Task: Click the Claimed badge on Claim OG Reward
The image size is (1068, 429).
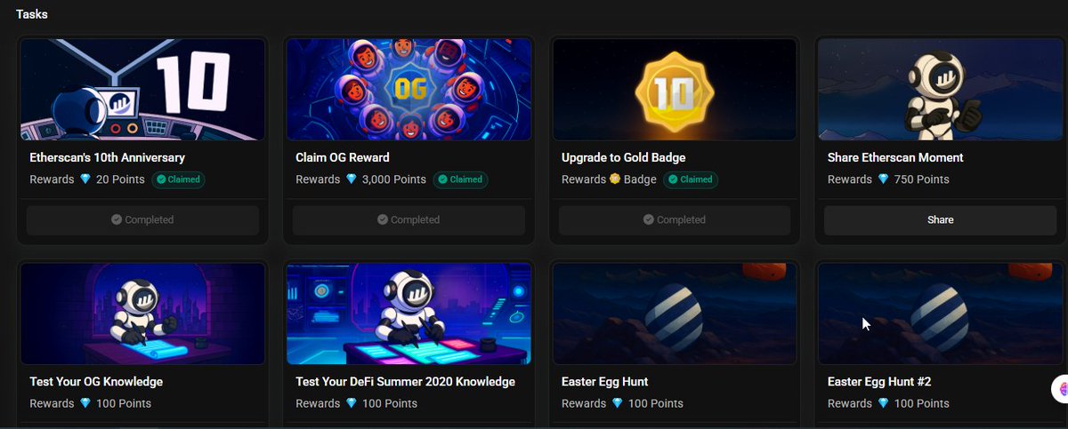Action: (x=460, y=179)
